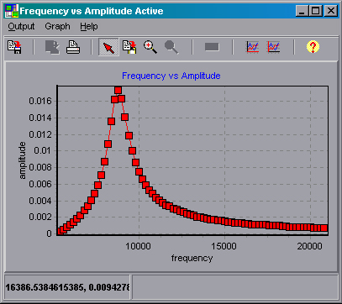Screen dimensions: 342x304
Task: Click the 15000 x-axis tick label
Action: pos(224,246)
